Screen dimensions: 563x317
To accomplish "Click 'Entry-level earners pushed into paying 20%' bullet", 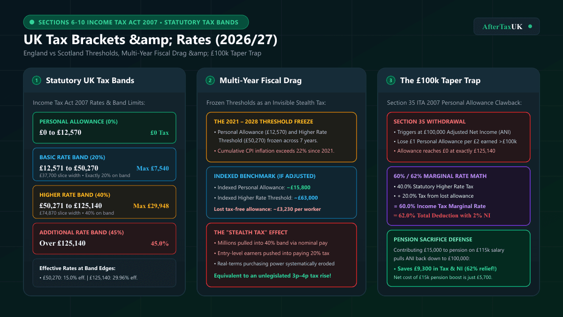I will (x=272, y=253).
